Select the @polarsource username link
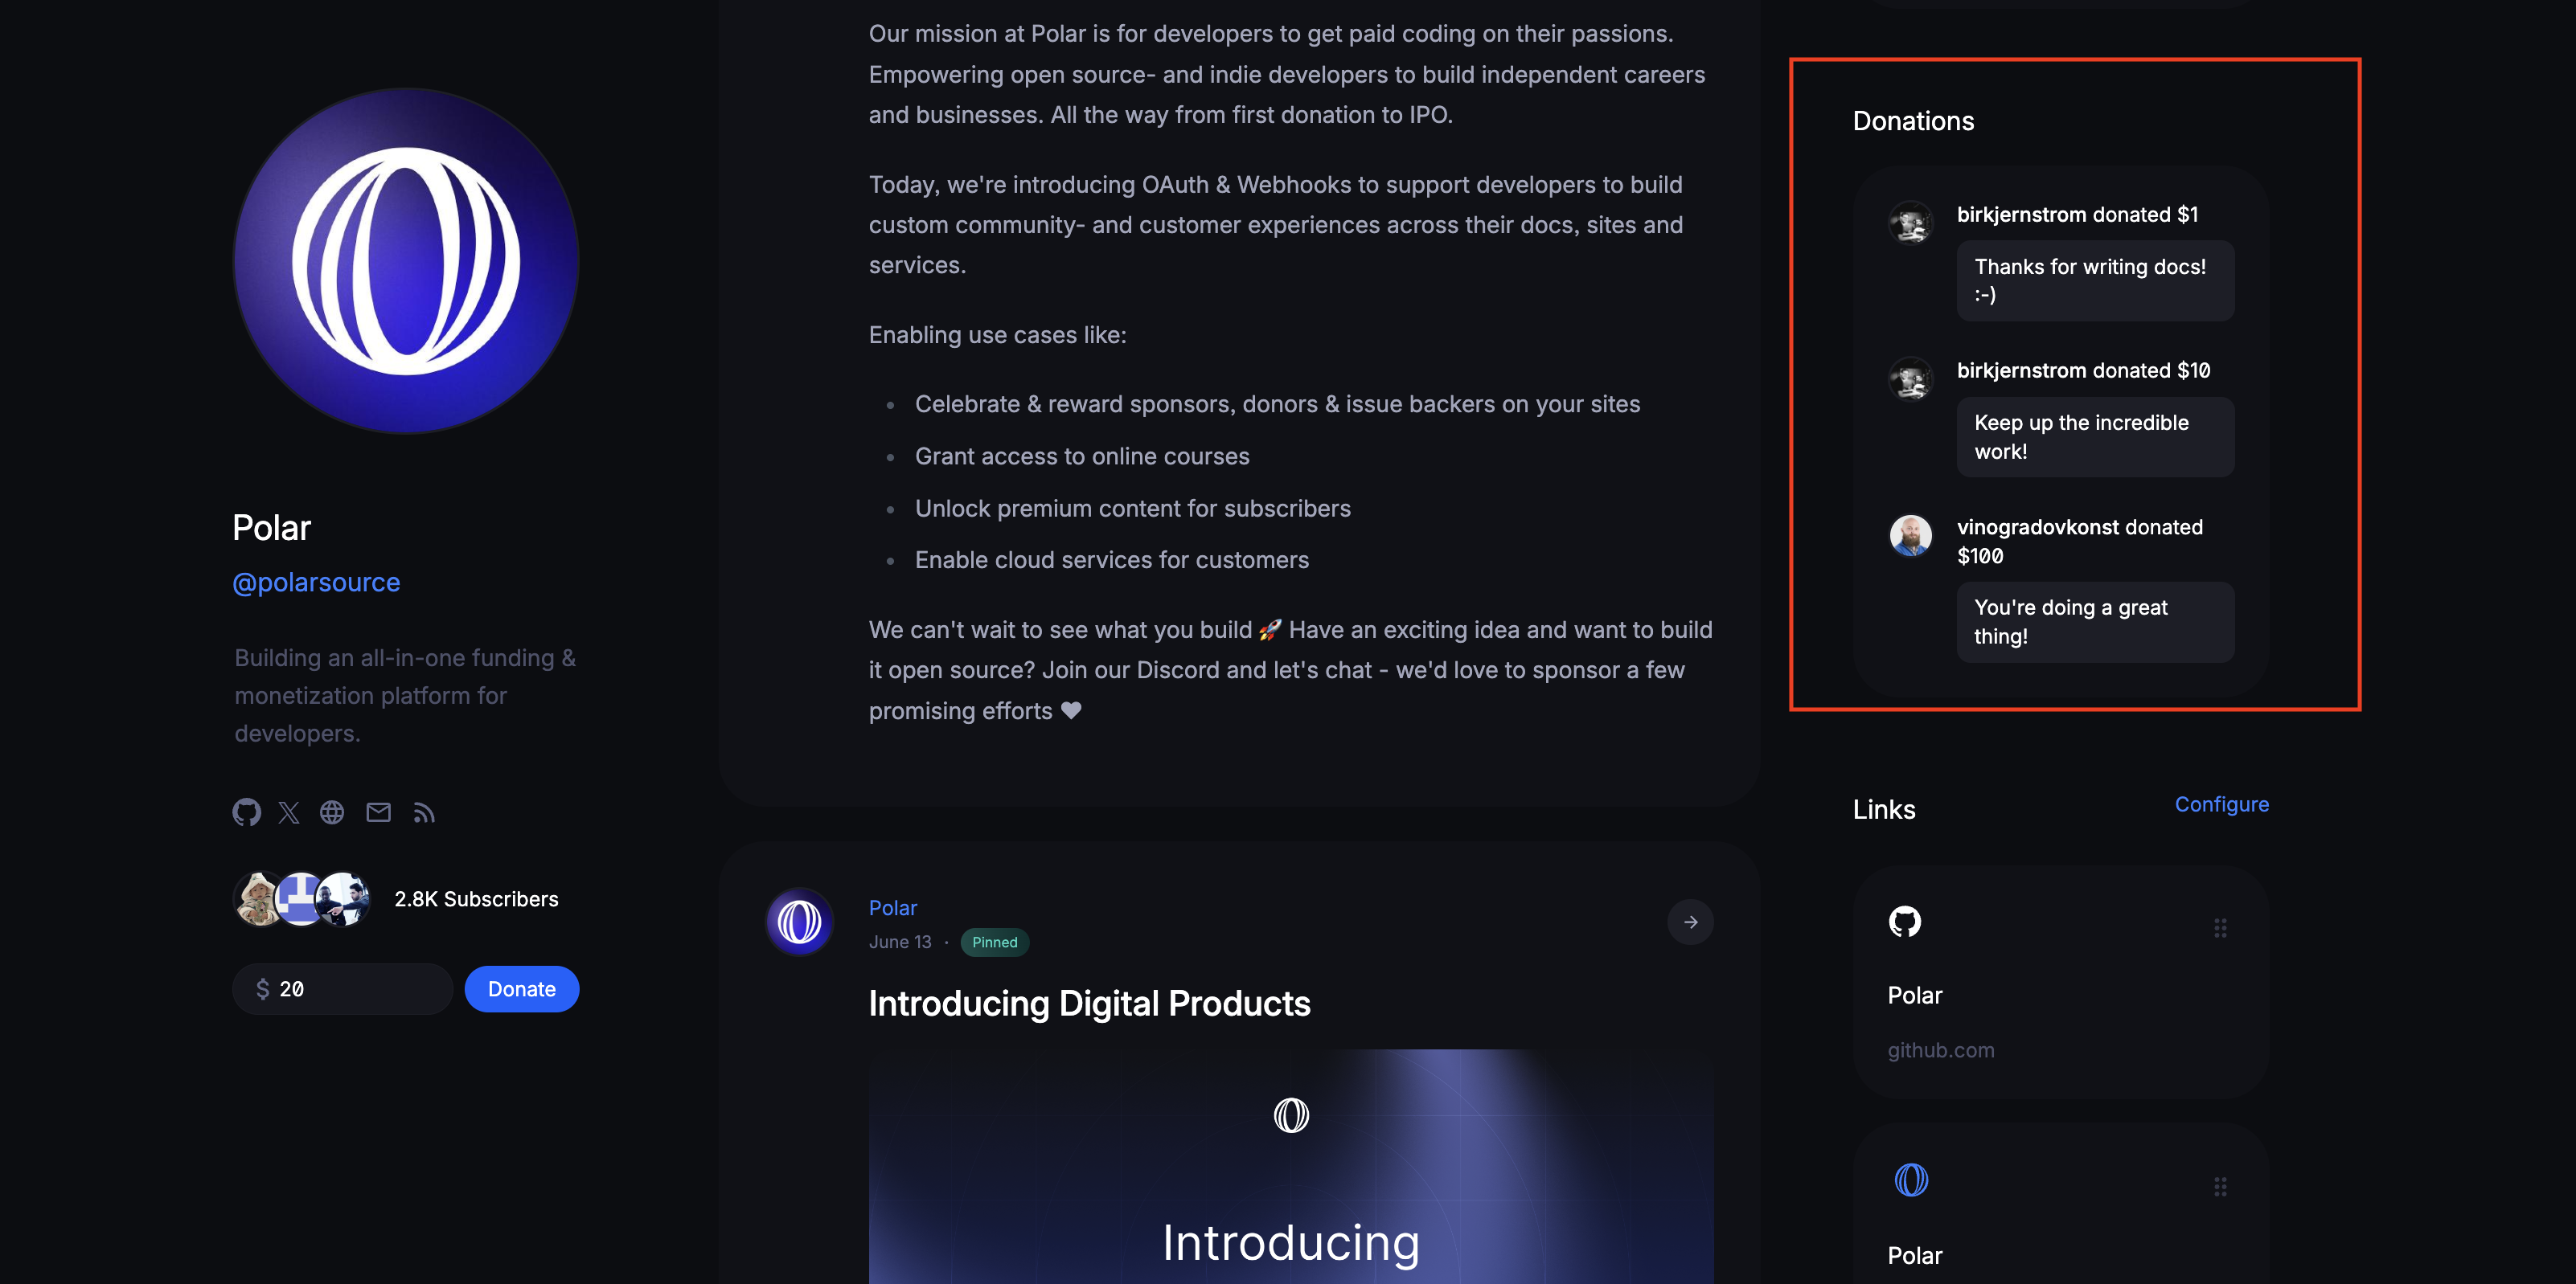Image resolution: width=2576 pixels, height=1284 pixels. [317, 579]
